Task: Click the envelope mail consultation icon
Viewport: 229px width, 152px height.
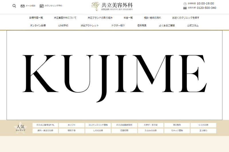Action: click(x=23, y=6)
